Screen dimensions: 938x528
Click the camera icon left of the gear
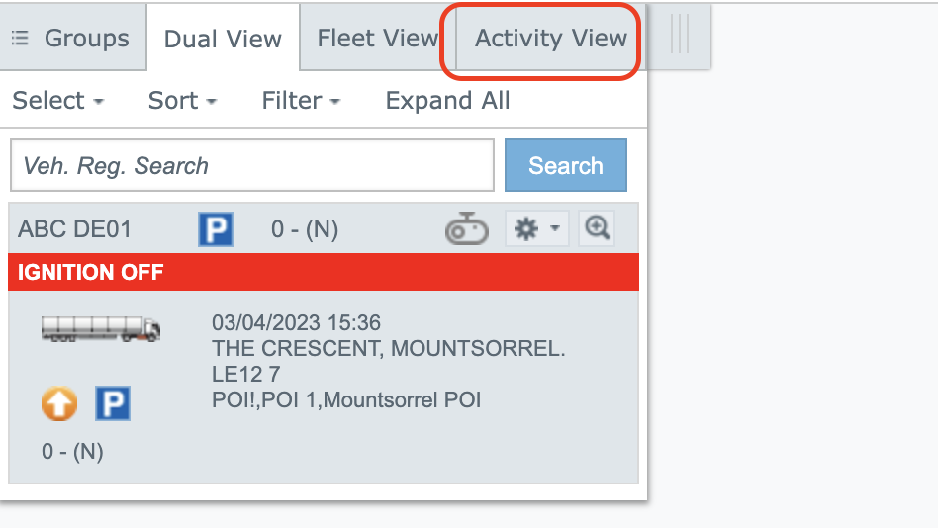[466, 230]
